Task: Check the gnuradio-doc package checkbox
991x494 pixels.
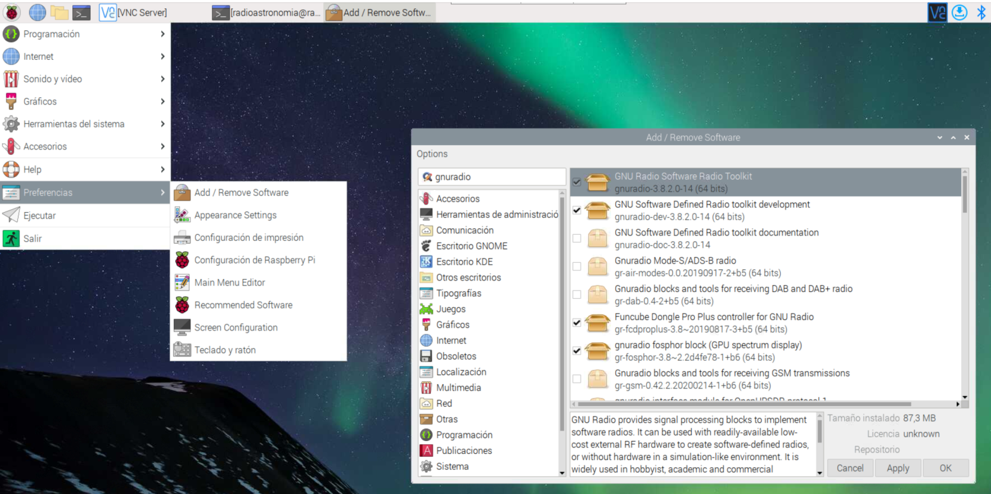Action: point(576,238)
